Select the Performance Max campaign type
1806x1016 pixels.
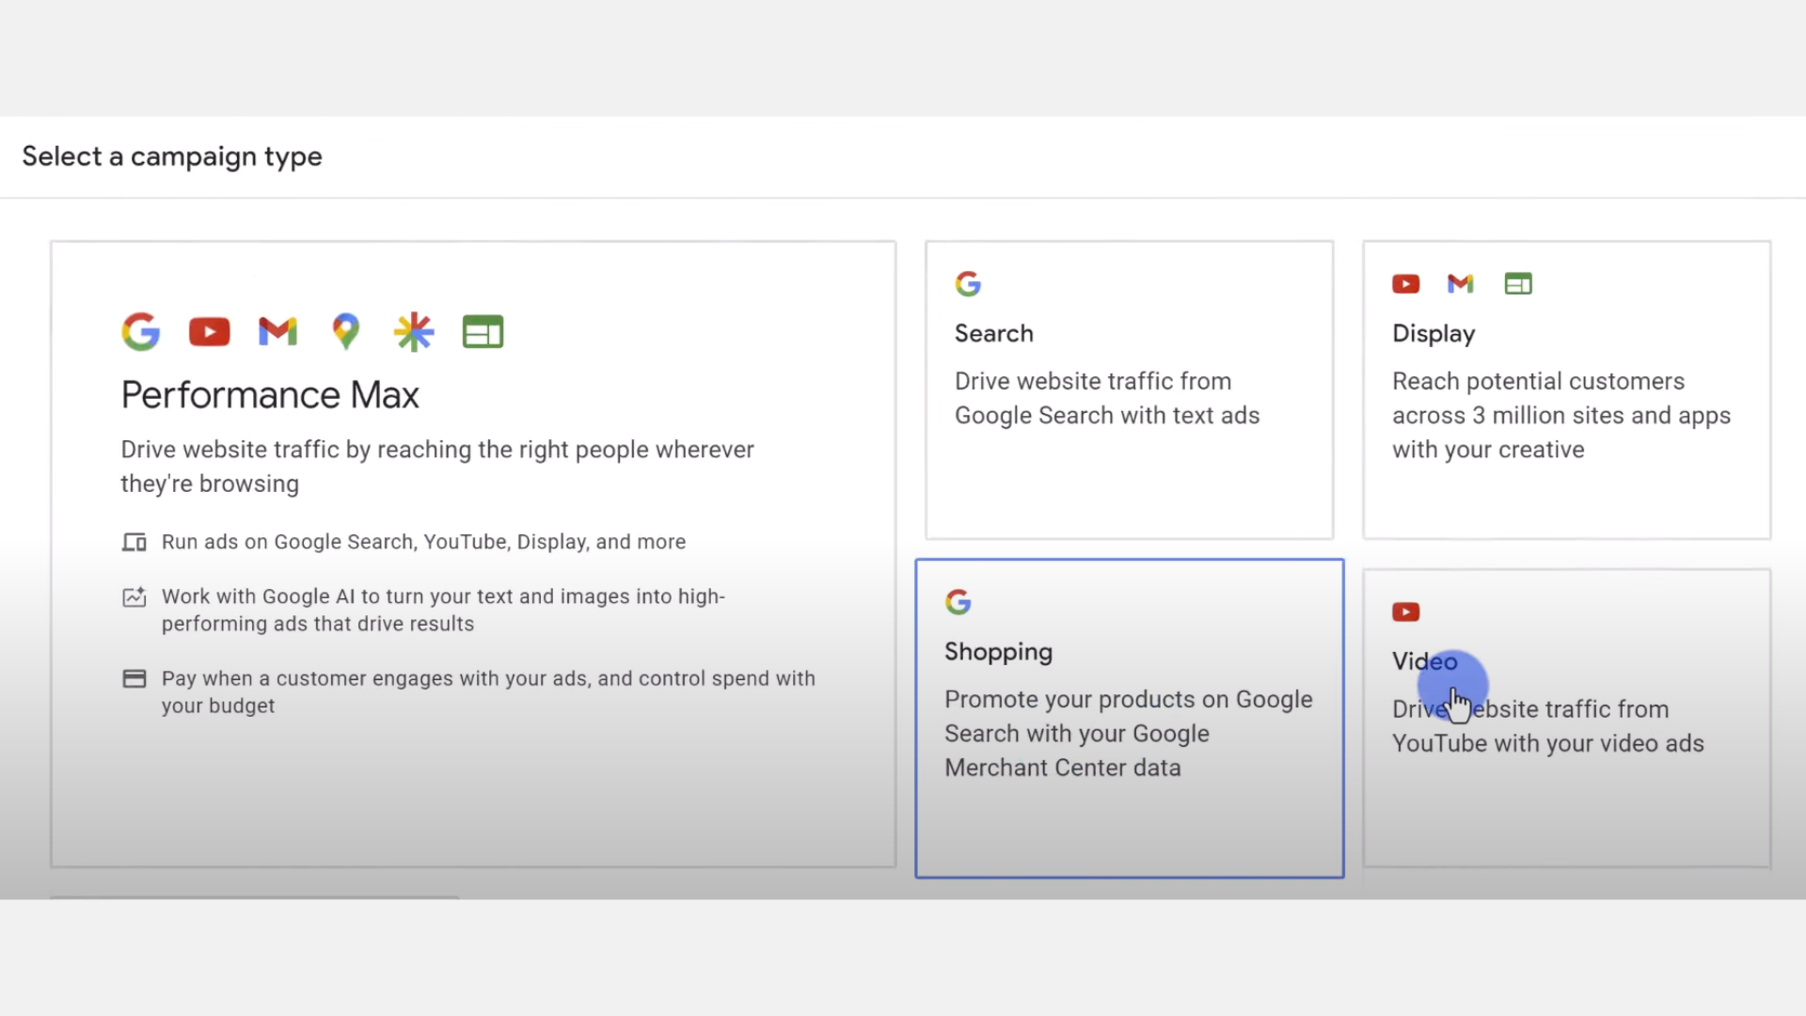click(472, 553)
